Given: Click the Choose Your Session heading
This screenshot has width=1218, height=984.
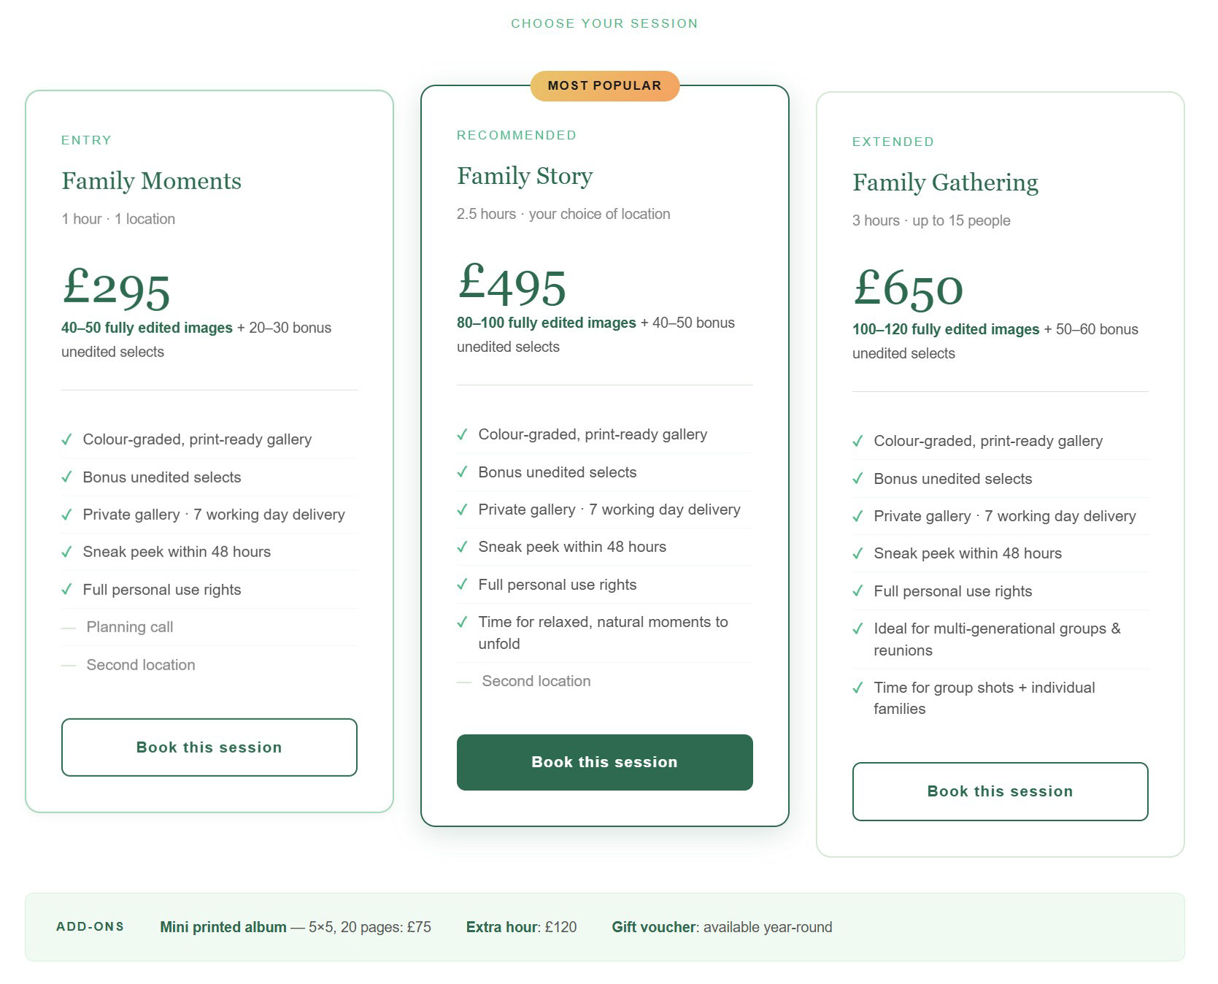Looking at the screenshot, I should pyautogui.click(x=604, y=23).
